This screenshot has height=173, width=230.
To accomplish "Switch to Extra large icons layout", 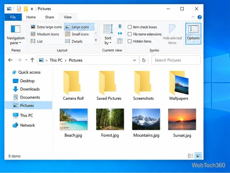I will 46,27.
